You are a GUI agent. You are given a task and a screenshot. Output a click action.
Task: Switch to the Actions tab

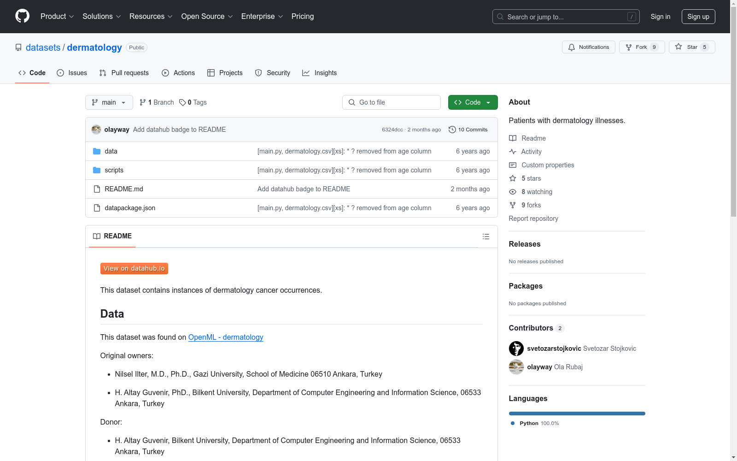[x=178, y=73]
